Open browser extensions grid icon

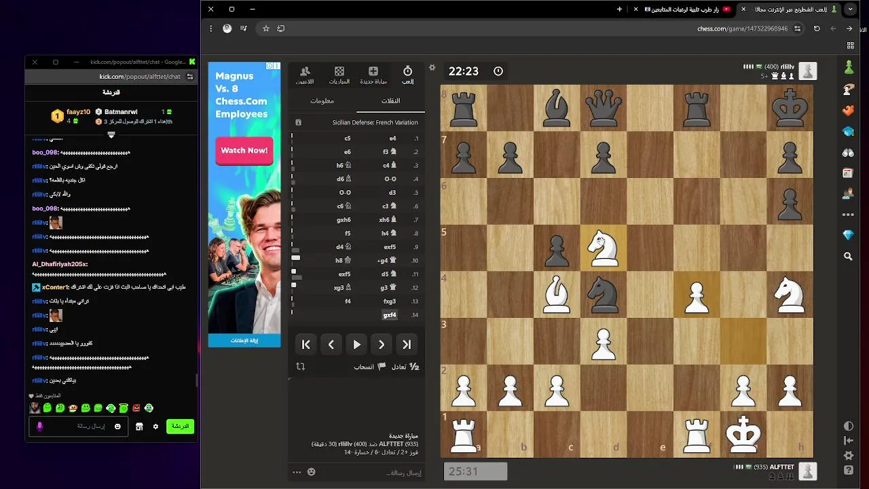(850, 46)
